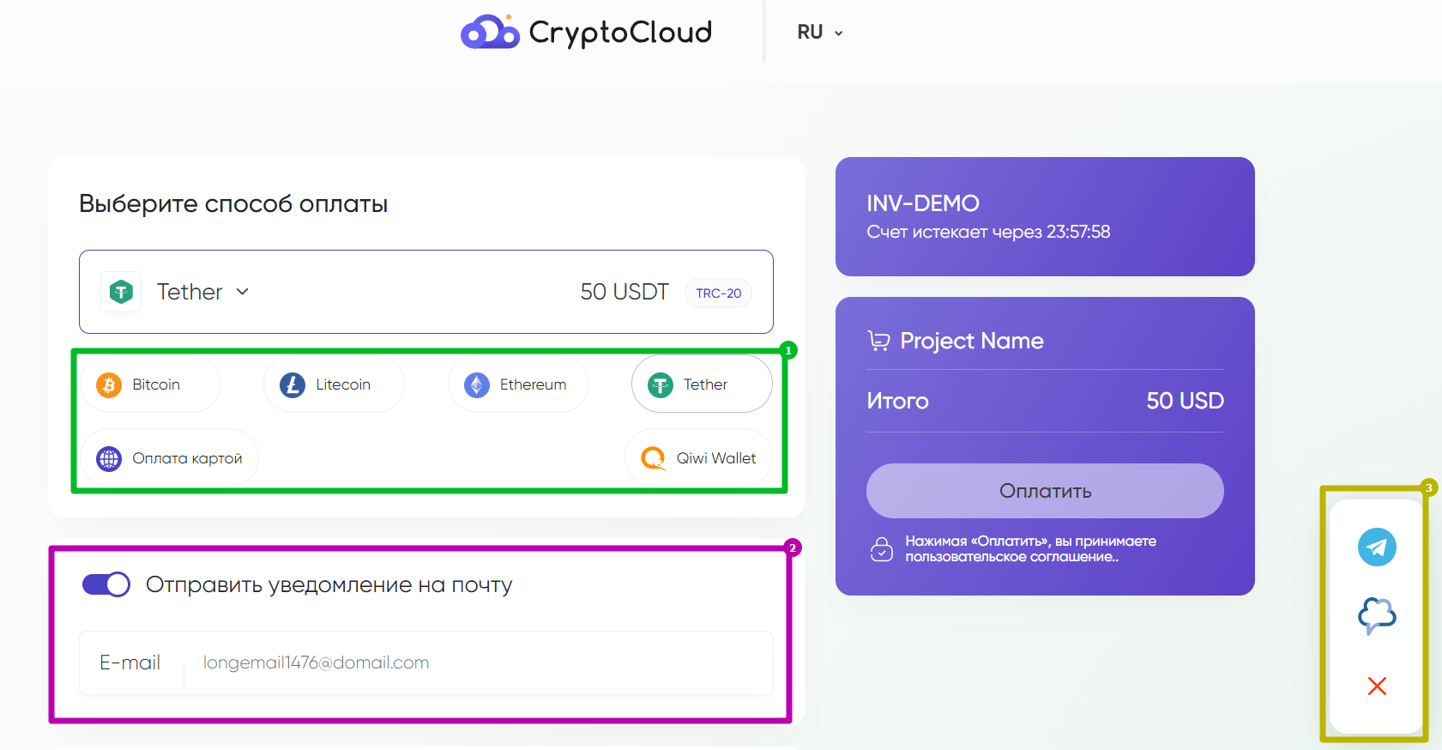1442x750 pixels.
Task: Click the shopping cart icon beside Project Name
Action: click(878, 341)
